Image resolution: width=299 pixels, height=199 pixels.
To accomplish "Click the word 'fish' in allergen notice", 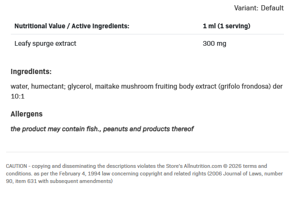I will [91, 129].
